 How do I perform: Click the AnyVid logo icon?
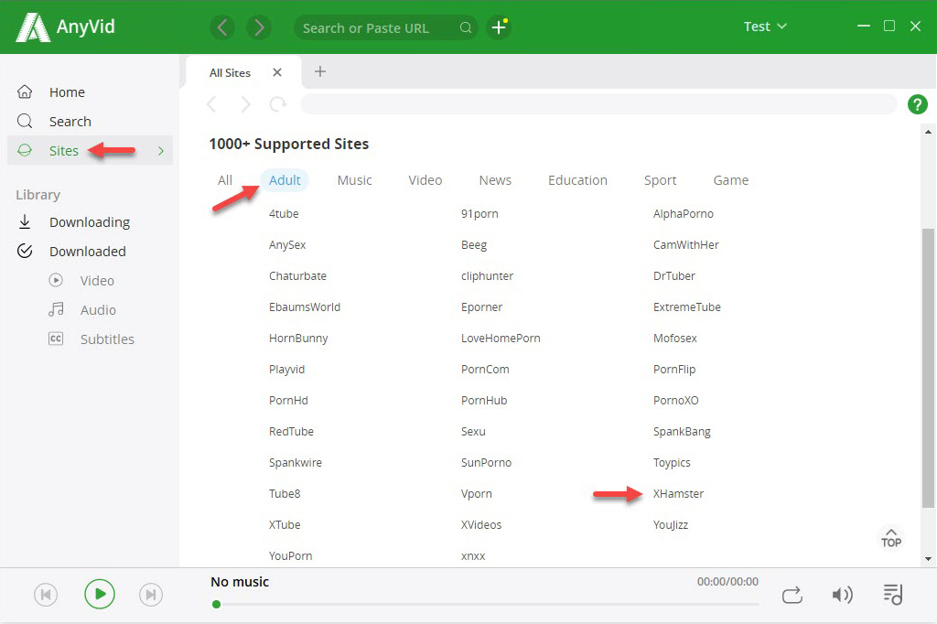[32, 27]
